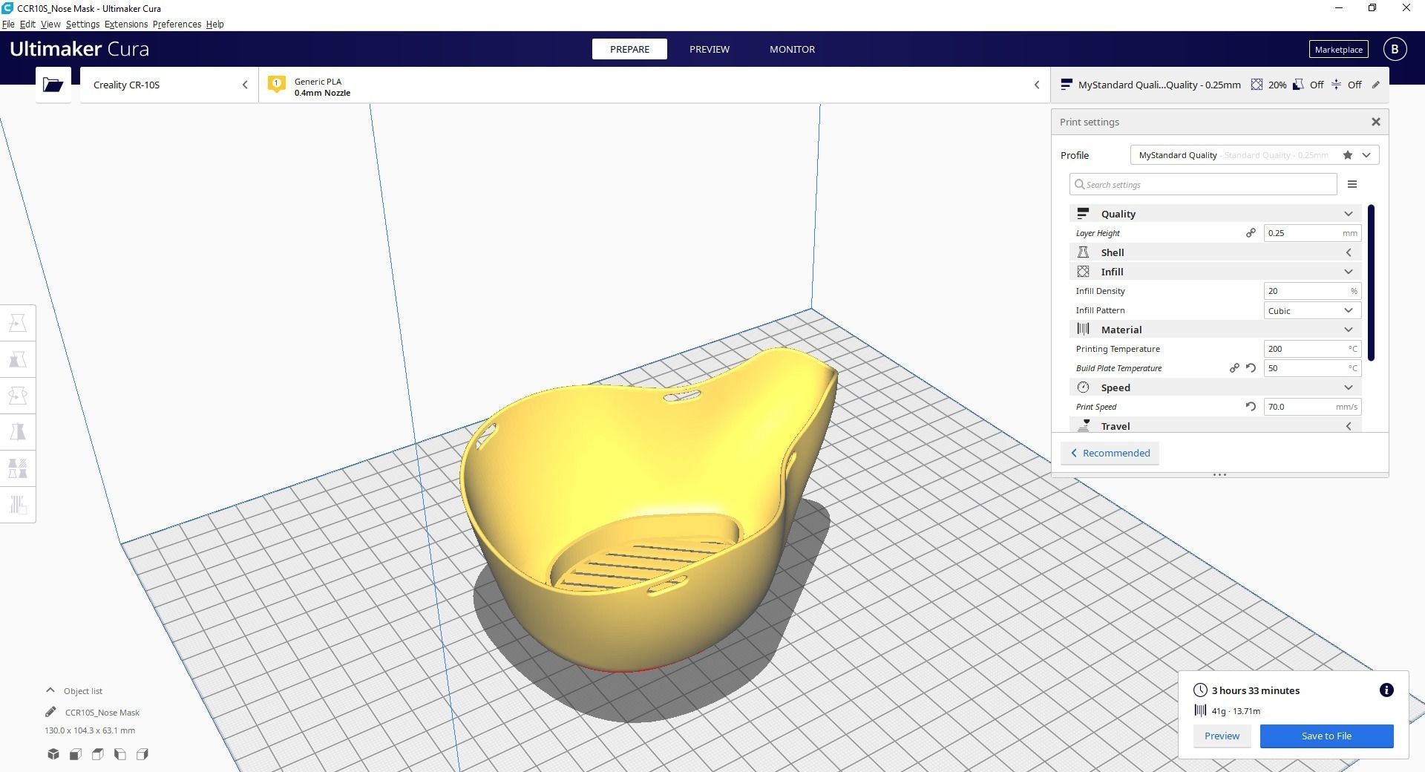Open the Profile MyStandard Quality dropdown
Screen dimensions: 1425x772
pos(1254,155)
